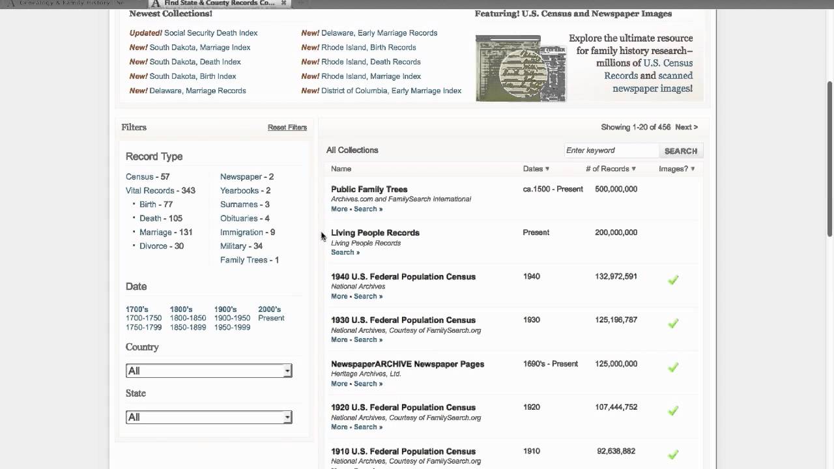The image size is (834, 469).
Task: Click the 1940 Census images checkmark
Action: tap(673, 280)
